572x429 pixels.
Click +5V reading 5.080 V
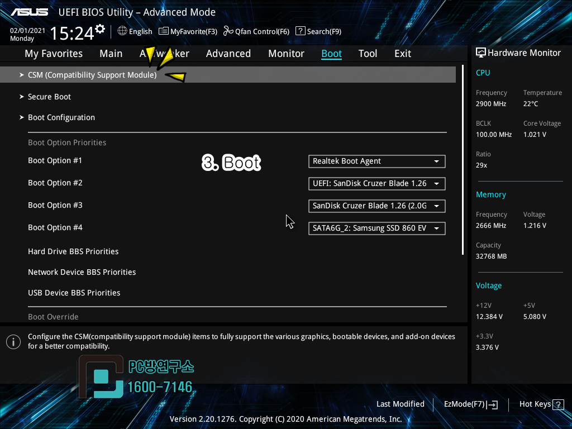[x=535, y=317]
